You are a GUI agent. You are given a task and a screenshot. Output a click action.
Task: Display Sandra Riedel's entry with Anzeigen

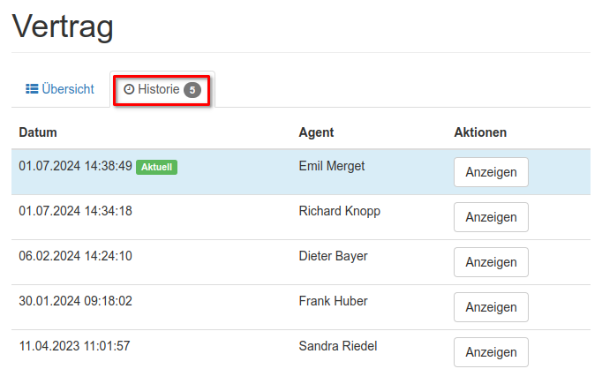(491, 352)
